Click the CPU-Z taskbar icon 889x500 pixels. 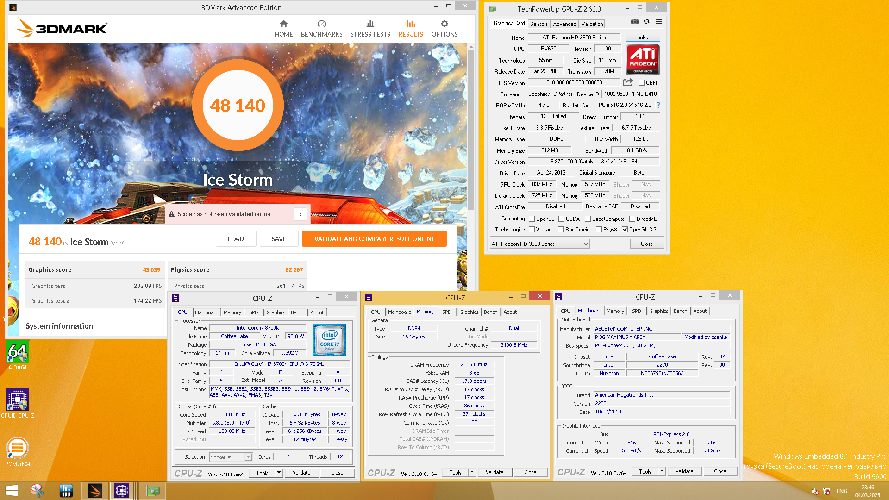[x=122, y=491]
